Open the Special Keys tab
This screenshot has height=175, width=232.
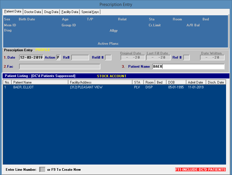[90, 12]
